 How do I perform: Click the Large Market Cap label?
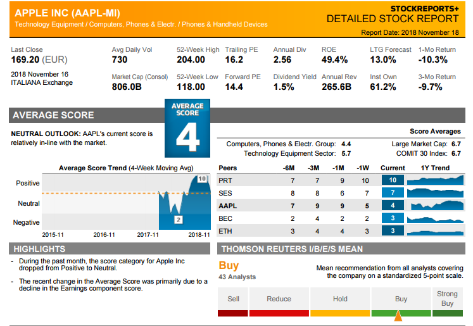(x=419, y=144)
